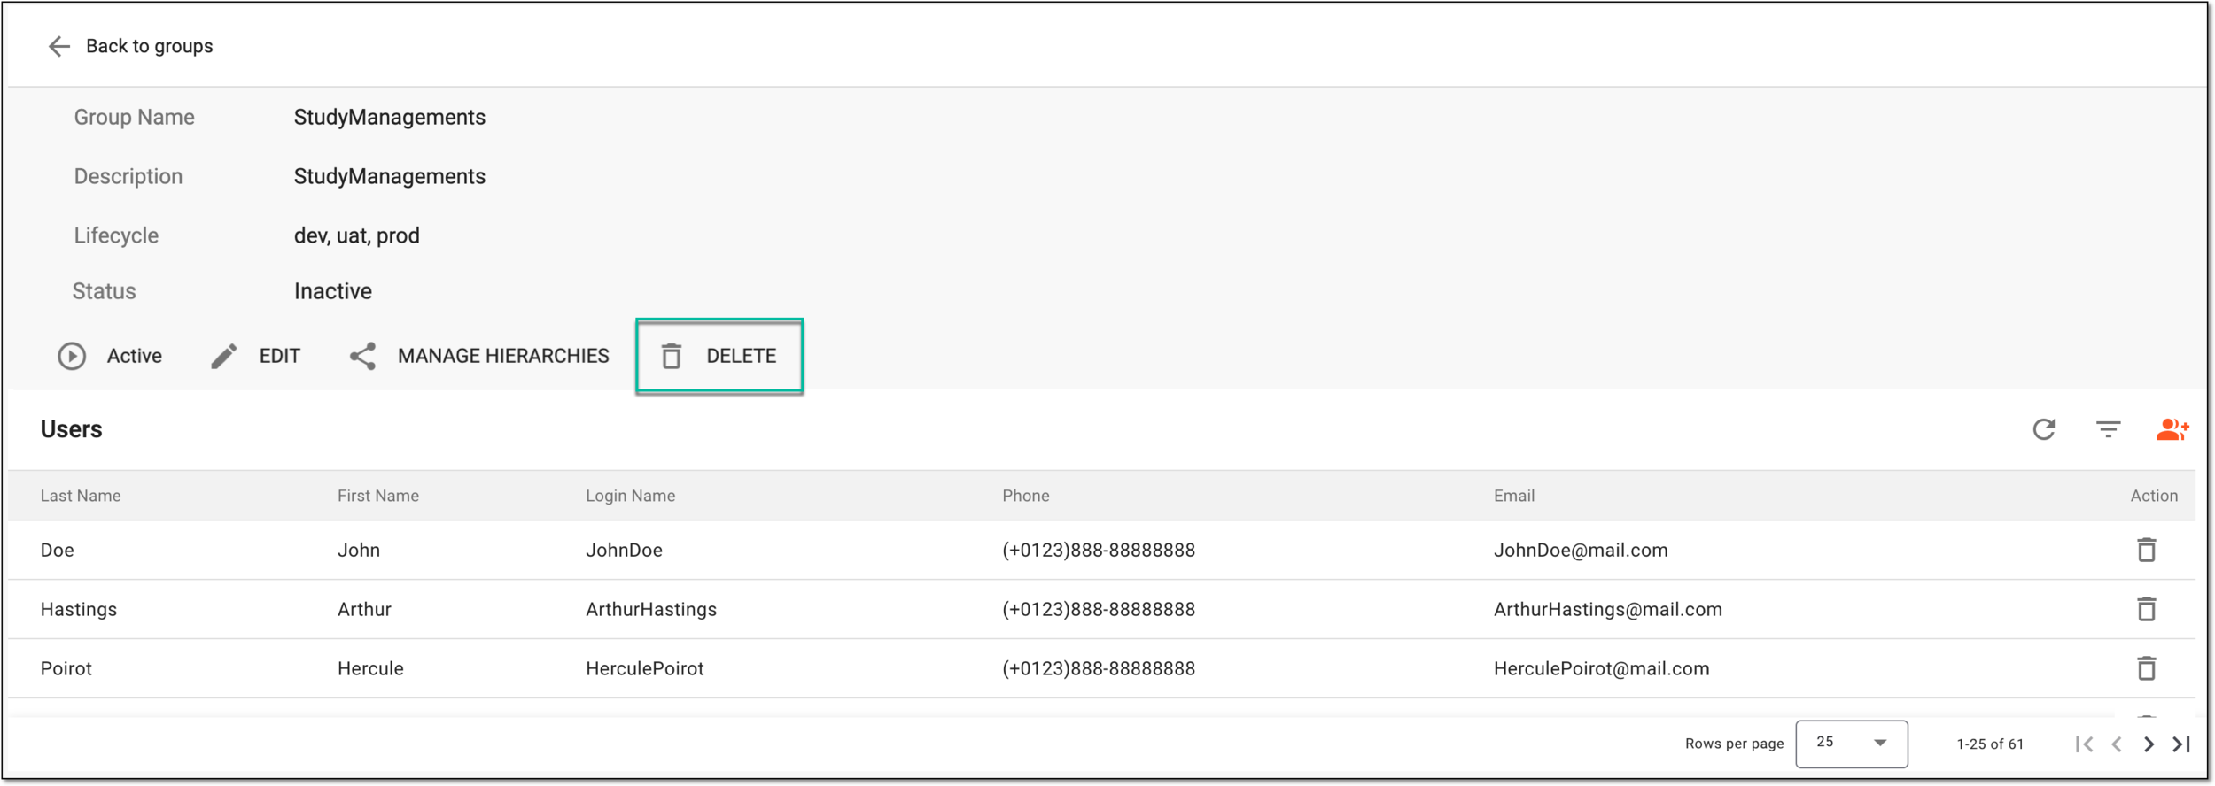The width and height of the screenshot is (2215, 786).
Task: Click the 1-25 of 61 page indicator
Action: point(1990,744)
